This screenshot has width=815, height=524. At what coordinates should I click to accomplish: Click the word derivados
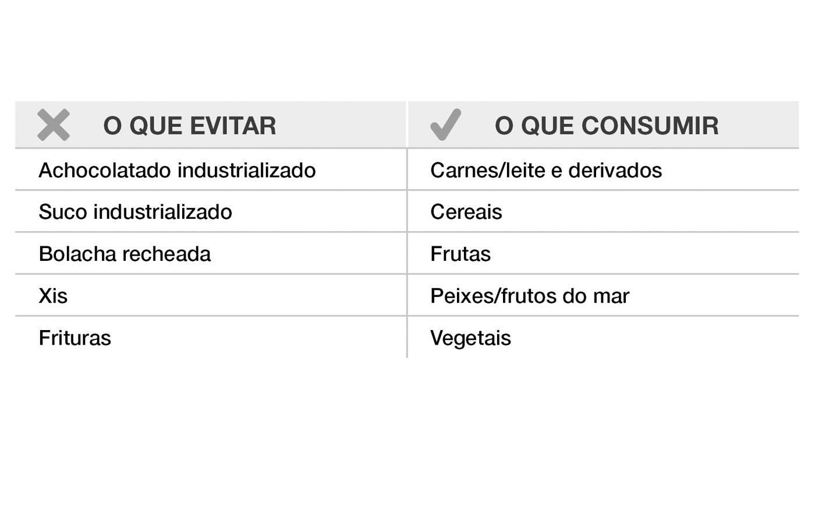[x=615, y=171]
